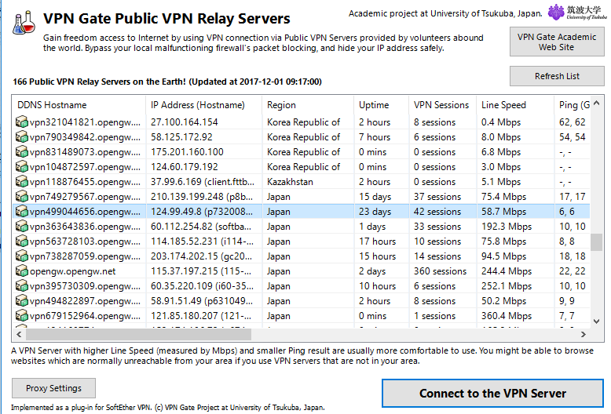Click the VPN Gate flask logo icon
611x414 pixels.
tap(24, 23)
